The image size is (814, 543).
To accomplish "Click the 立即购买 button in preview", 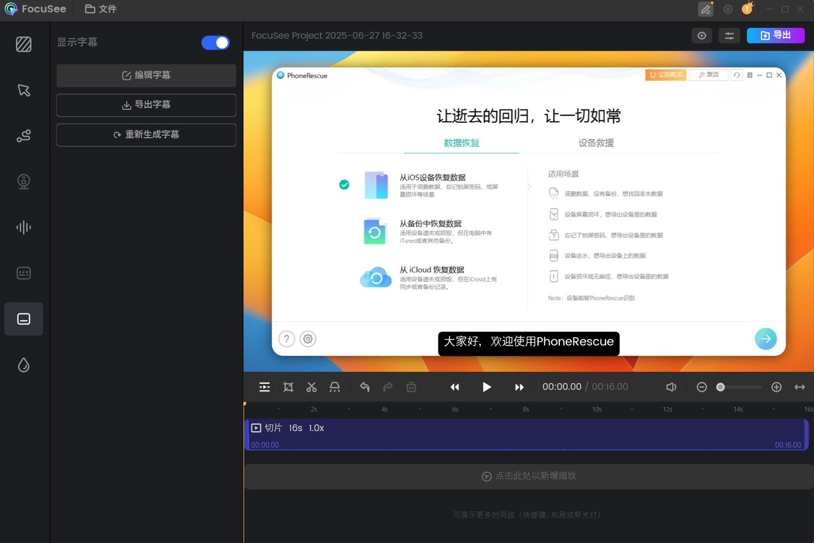I will [x=666, y=75].
